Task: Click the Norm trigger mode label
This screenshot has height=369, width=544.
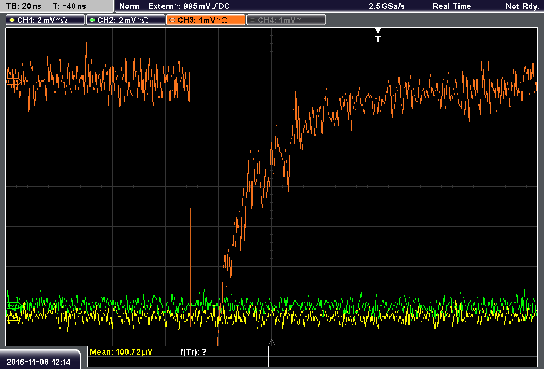Action: 129,6
